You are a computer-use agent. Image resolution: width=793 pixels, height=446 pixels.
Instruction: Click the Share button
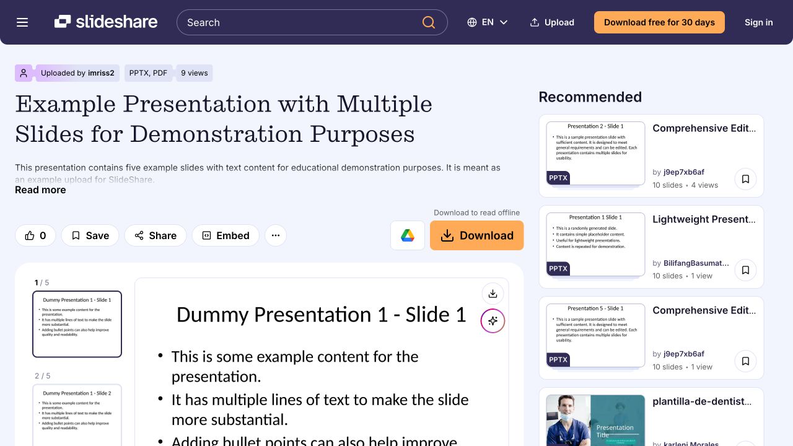[x=156, y=235]
